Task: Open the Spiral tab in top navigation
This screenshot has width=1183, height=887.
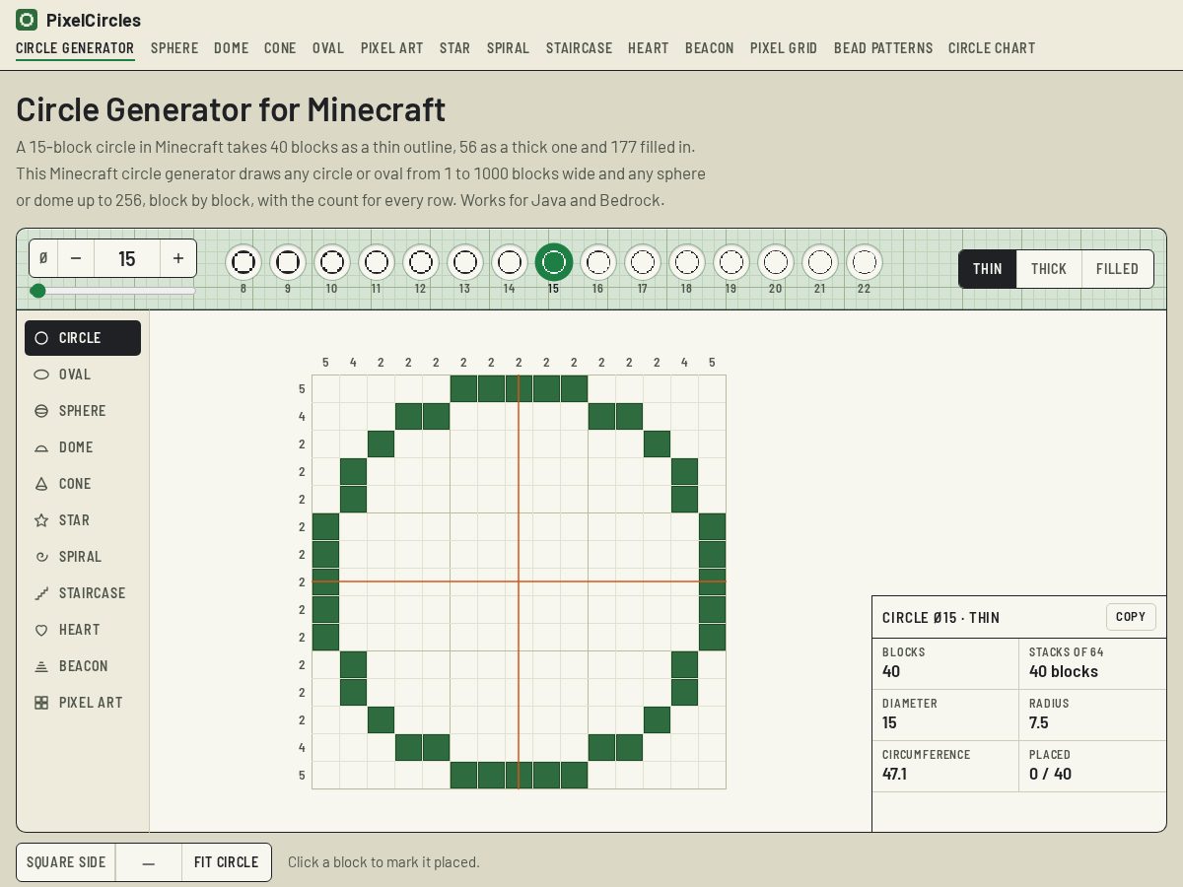Action: 509,48
